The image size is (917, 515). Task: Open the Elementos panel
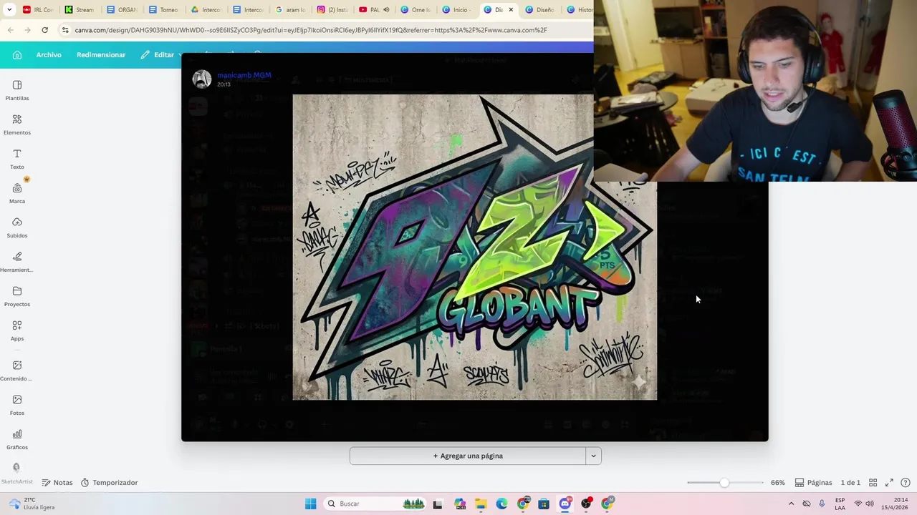(17, 125)
